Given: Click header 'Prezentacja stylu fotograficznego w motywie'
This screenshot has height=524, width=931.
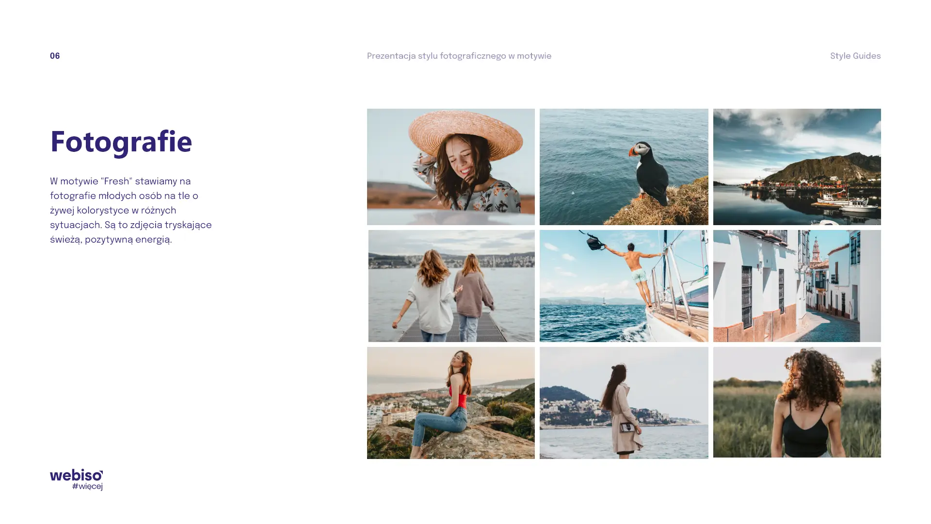Looking at the screenshot, I should [459, 56].
